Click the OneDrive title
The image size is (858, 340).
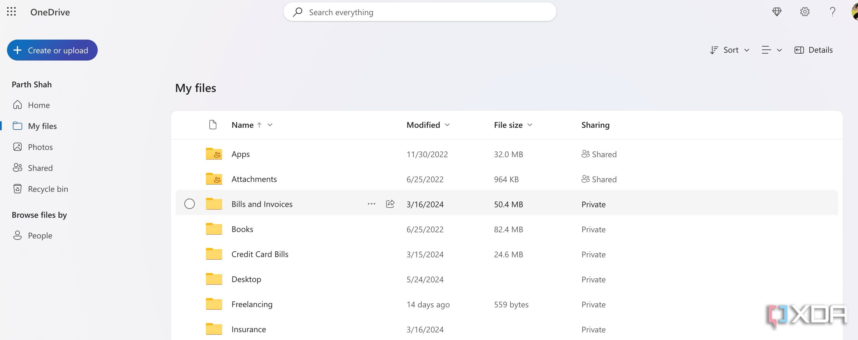(x=50, y=12)
